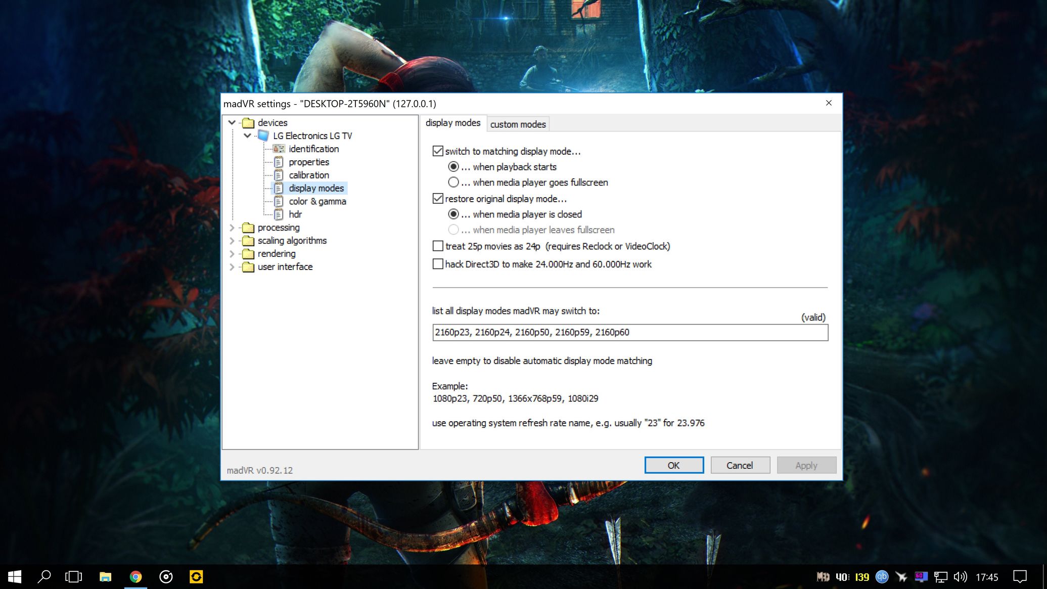Click the Cancel button

tap(740, 465)
